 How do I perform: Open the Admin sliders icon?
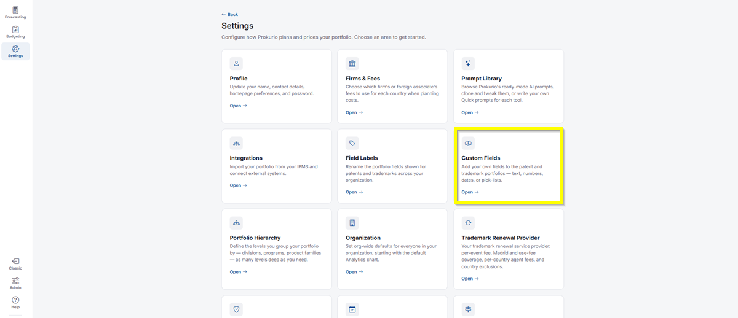tap(15, 281)
